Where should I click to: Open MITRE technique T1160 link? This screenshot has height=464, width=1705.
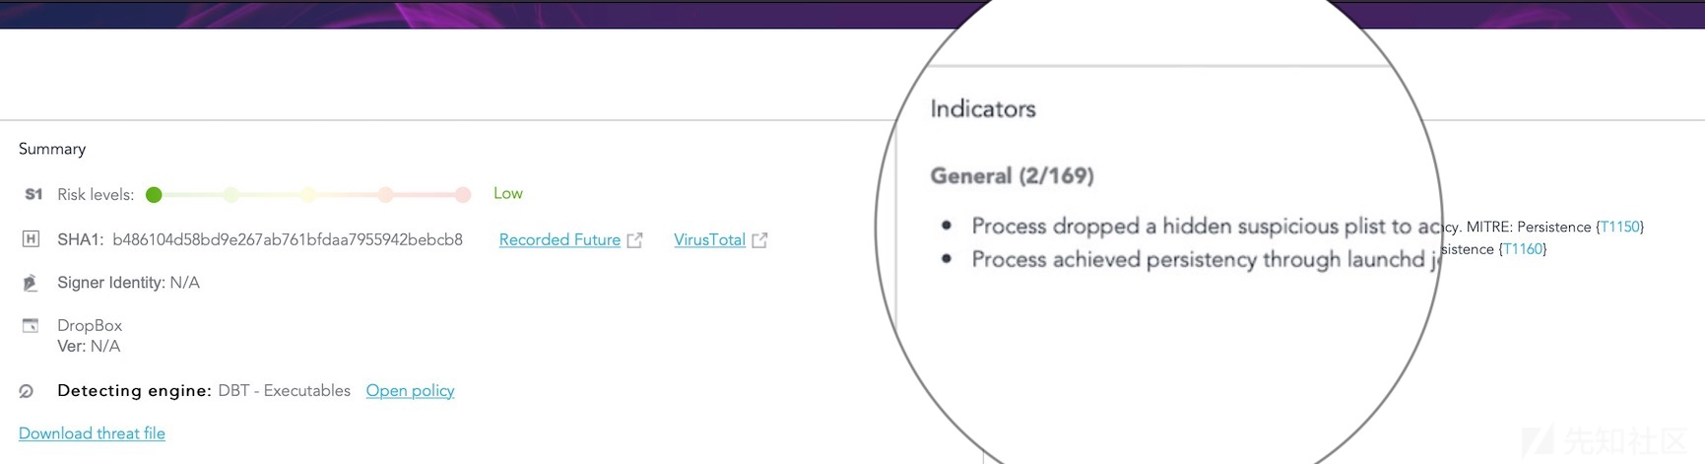click(1523, 249)
